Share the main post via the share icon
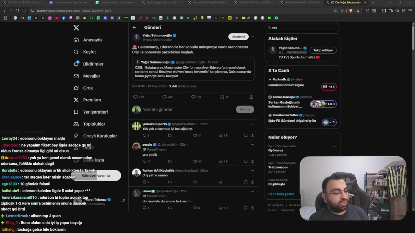Viewport: 415px width, 233px height. 251,97
